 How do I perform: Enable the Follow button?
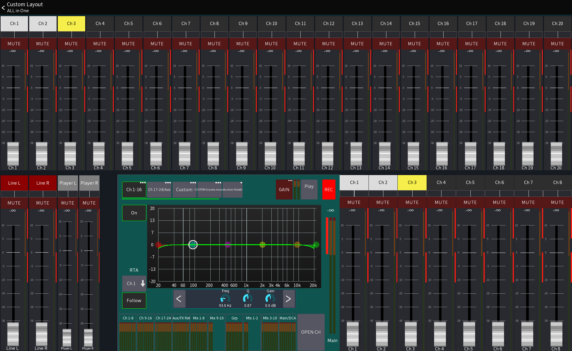(134, 301)
